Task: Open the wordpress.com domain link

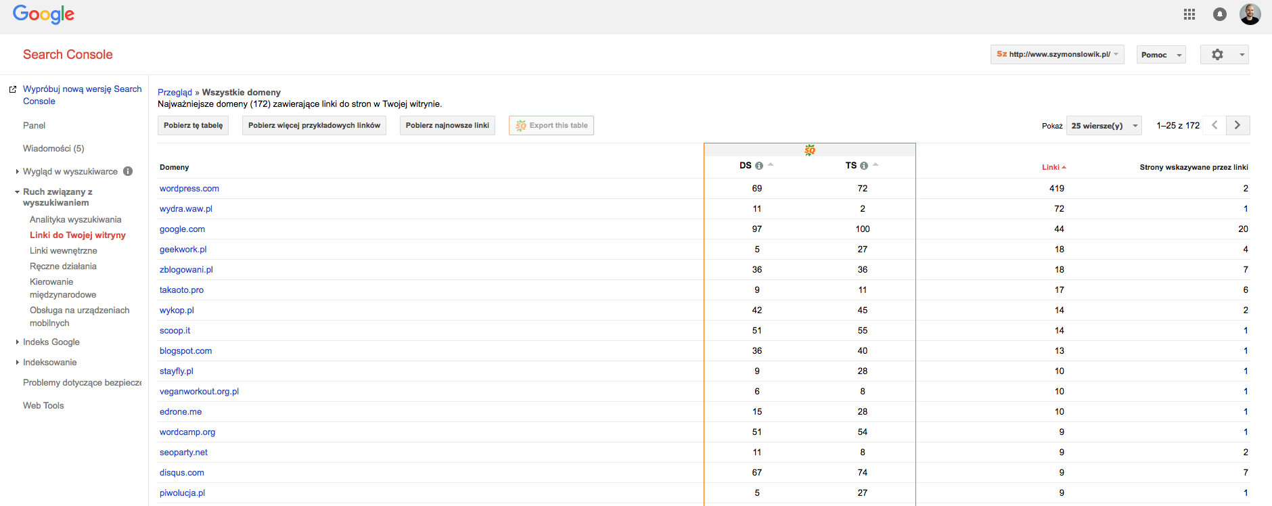Action: tap(189, 188)
